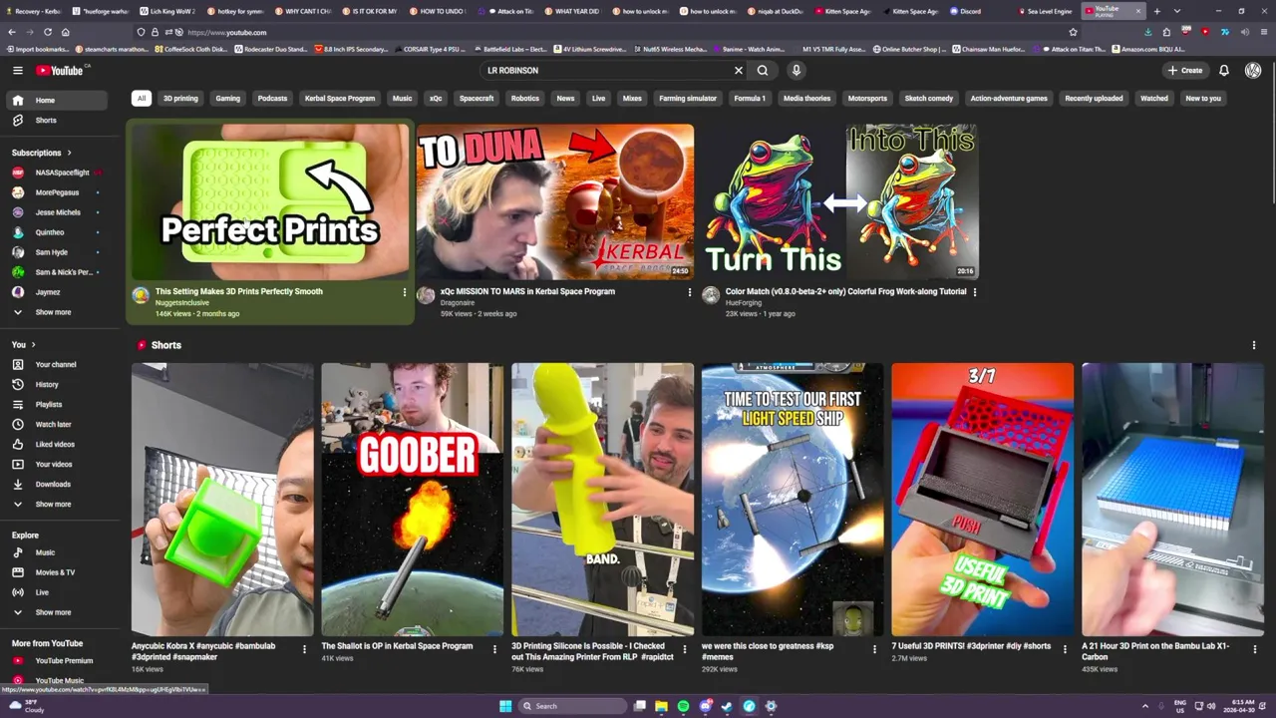Select the Kerbal Space Program chip
1276x718 pixels.
pyautogui.click(x=340, y=98)
